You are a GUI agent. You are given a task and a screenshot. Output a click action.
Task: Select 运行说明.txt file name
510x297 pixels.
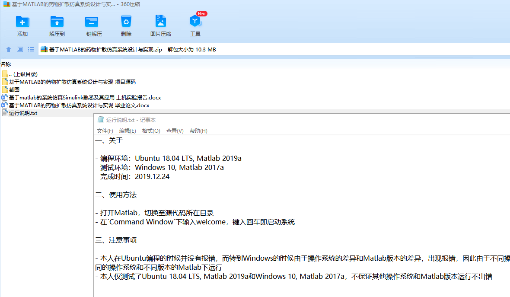pos(23,113)
